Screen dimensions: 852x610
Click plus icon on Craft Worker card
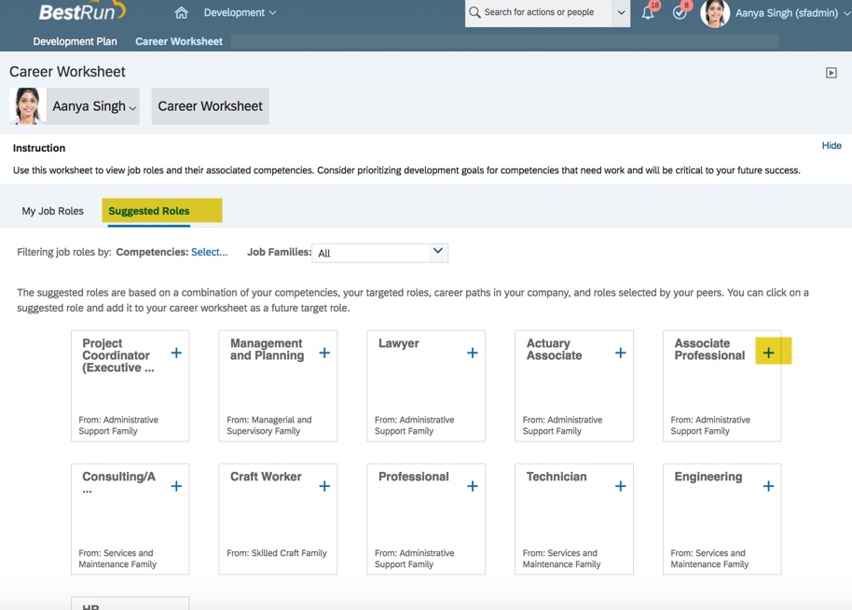click(x=324, y=486)
